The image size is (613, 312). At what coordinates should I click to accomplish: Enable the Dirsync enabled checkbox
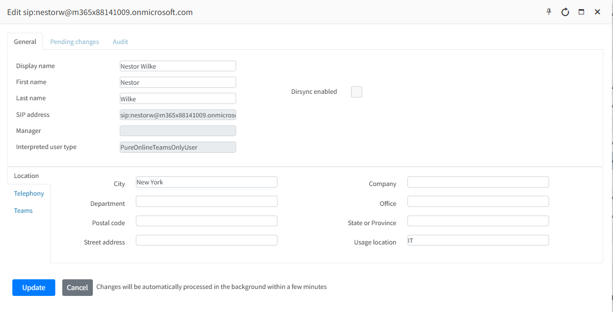point(356,92)
